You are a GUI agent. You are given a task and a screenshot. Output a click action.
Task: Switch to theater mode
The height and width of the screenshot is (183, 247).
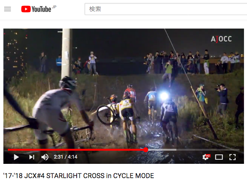pyautogui.click(x=219, y=157)
